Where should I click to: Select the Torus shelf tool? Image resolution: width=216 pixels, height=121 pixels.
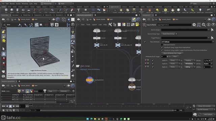23,10
